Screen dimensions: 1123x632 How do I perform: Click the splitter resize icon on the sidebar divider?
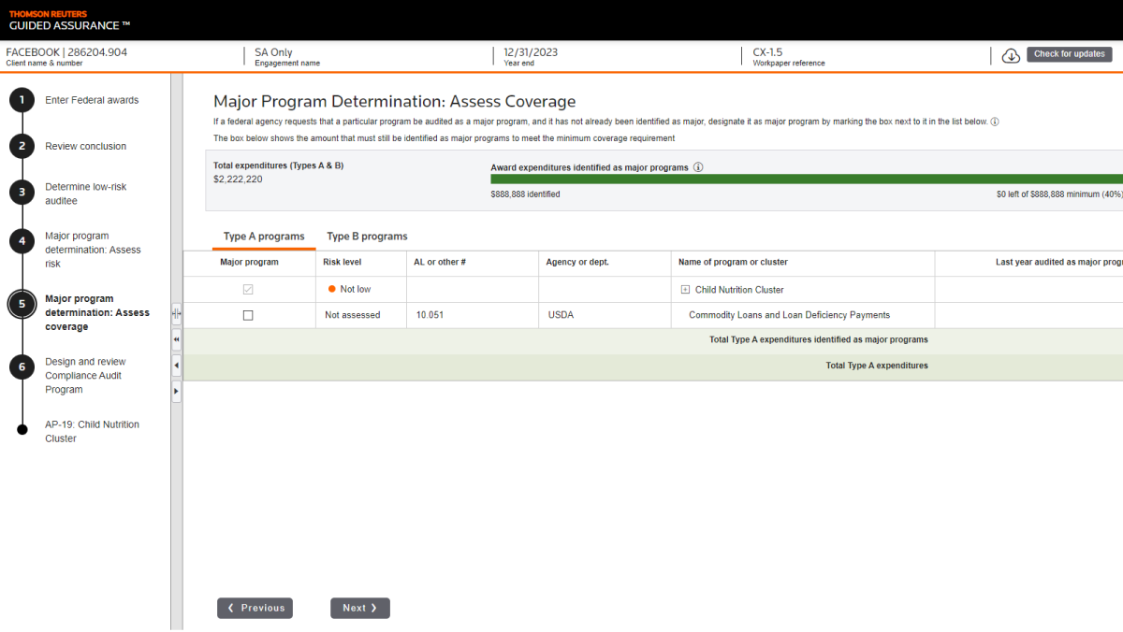pos(177,315)
